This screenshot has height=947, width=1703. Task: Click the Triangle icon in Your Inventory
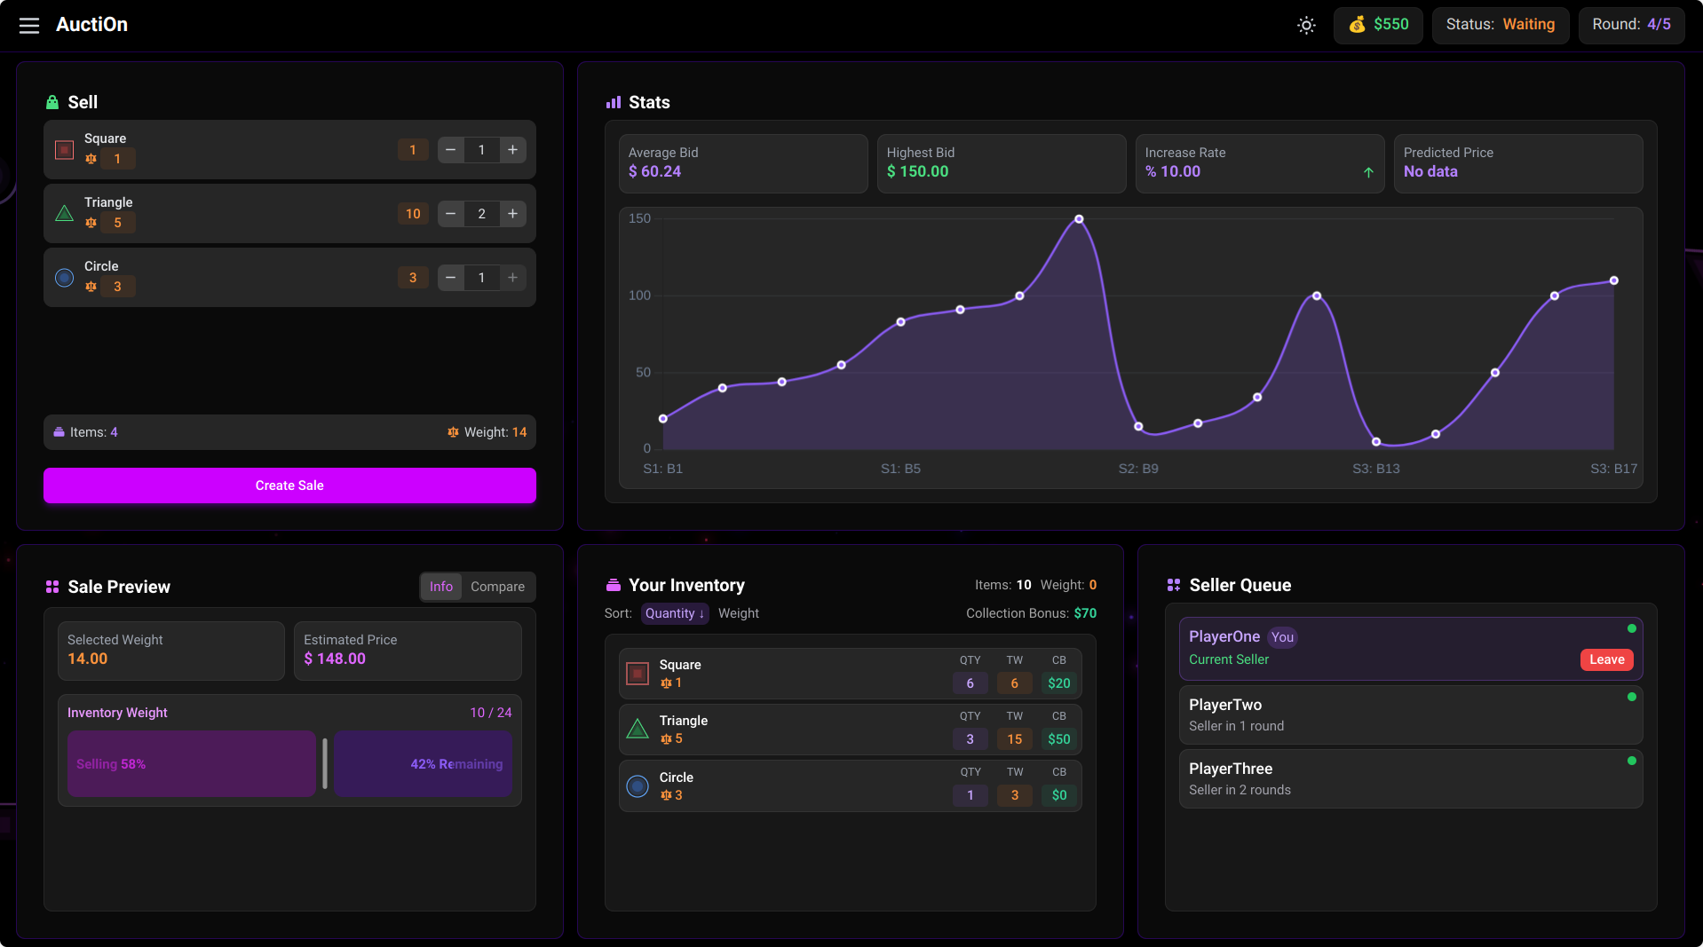(638, 730)
